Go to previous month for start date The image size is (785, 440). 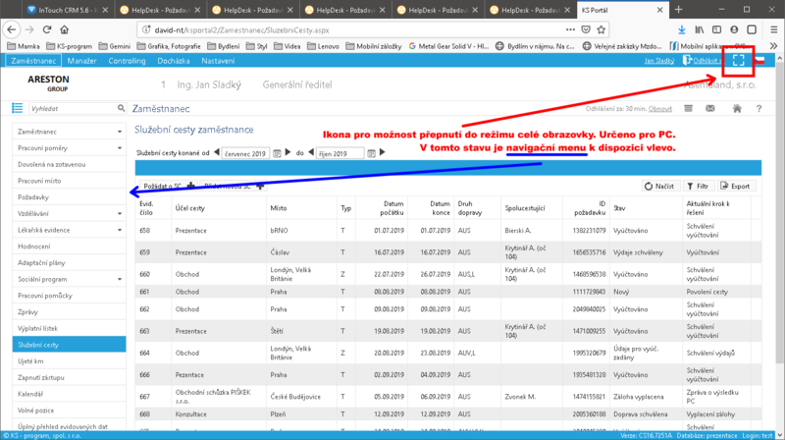click(x=217, y=152)
